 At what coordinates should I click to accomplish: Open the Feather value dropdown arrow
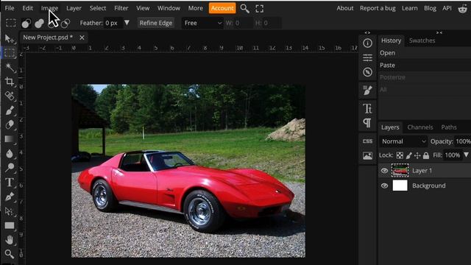(x=127, y=23)
